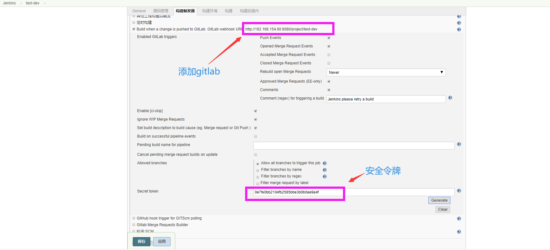This screenshot has width=550, height=250.
Task: Open help for 轮询 SCM option
Action: point(459,232)
